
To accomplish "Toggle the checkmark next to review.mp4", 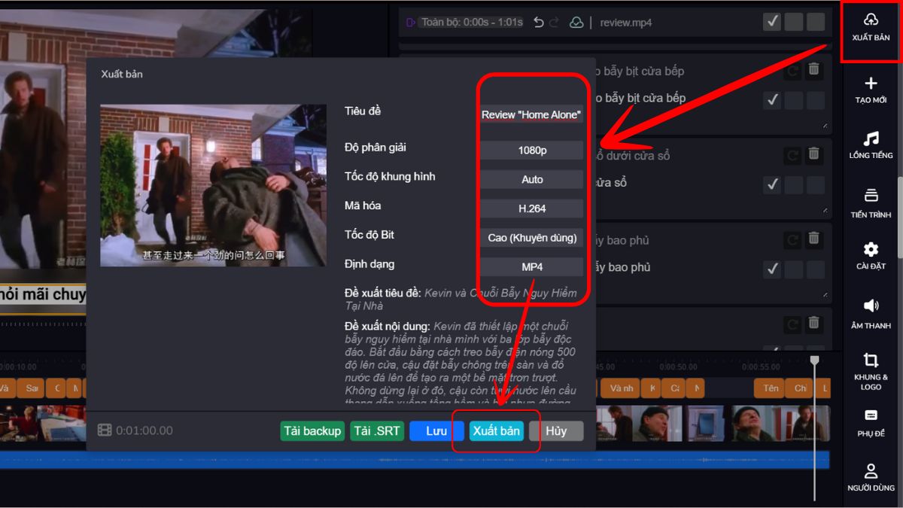I will pos(772,22).
